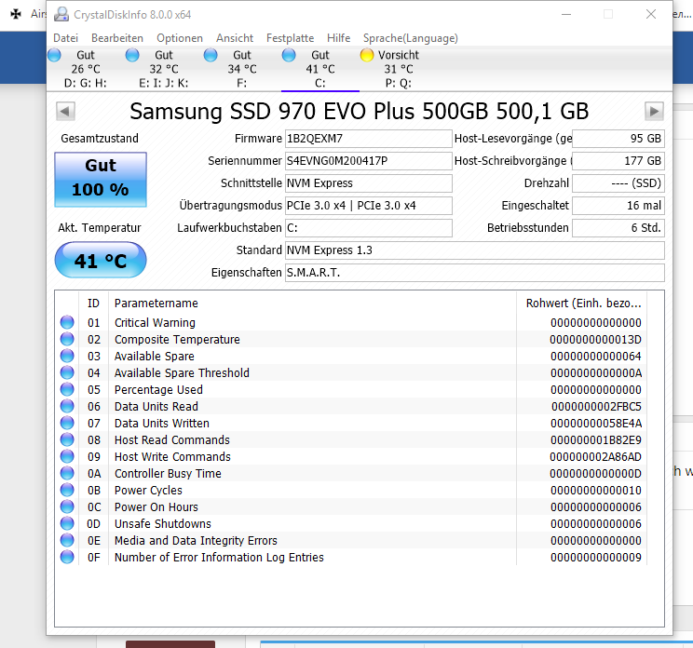Go to next disk with right arrow

(654, 112)
